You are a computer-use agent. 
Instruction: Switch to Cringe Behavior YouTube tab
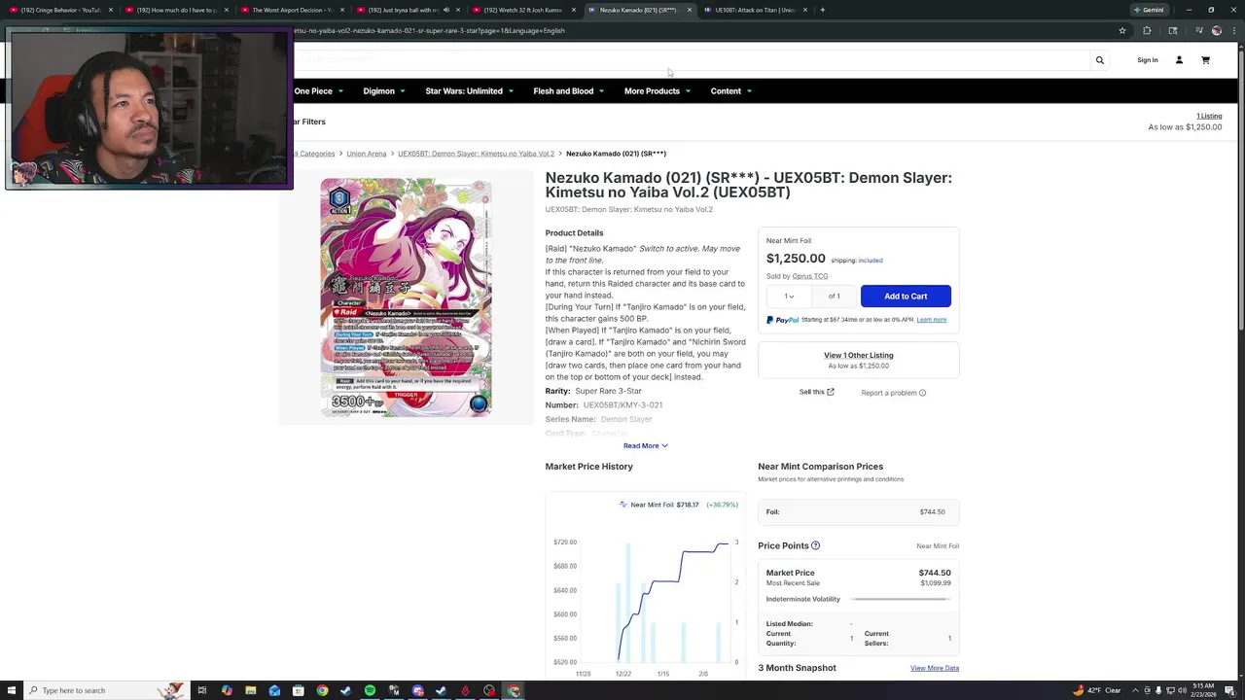click(x=58, y=10)
